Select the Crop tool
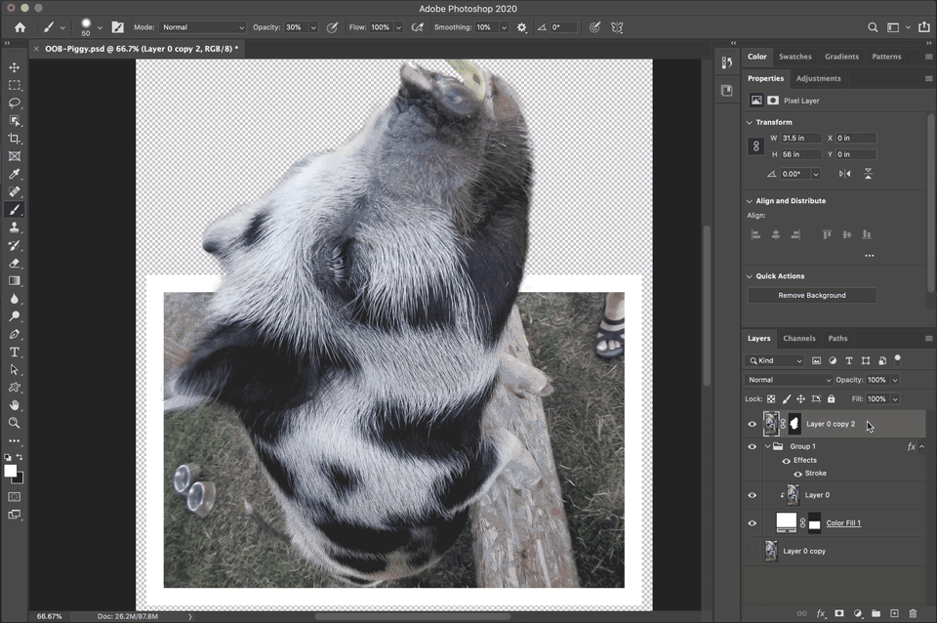The width and height of the screenshot is (937, 623). tap(15, 139)
